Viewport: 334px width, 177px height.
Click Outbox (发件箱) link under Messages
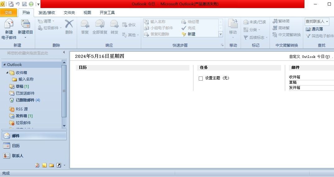click(x=295, y=87)
